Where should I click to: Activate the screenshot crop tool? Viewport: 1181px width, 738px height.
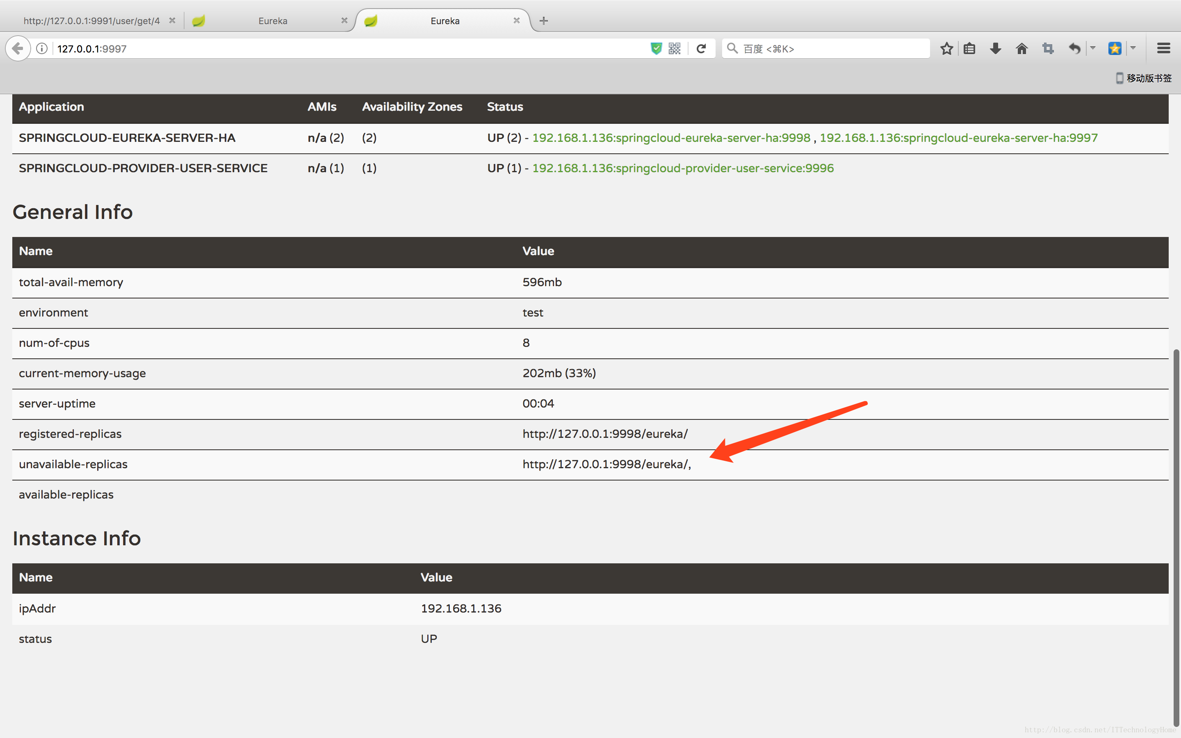[x=1048, y=48]
